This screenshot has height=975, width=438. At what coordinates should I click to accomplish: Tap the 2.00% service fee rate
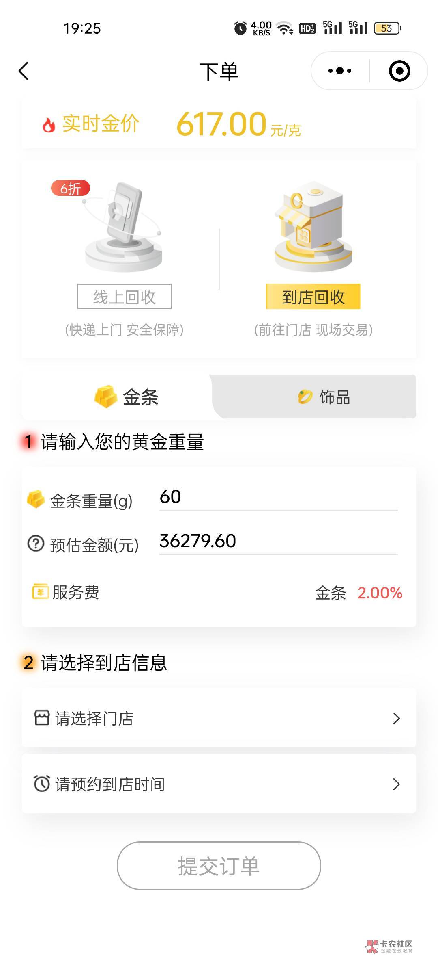coord(379,593)
